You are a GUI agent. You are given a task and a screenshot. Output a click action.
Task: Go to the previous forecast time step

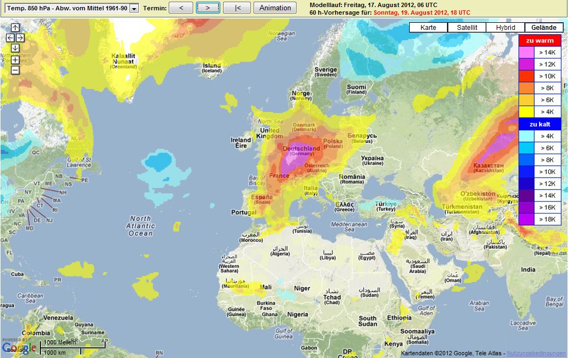tap(181, 8)
